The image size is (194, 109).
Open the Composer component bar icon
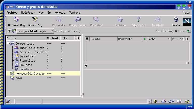pos(187,101)
